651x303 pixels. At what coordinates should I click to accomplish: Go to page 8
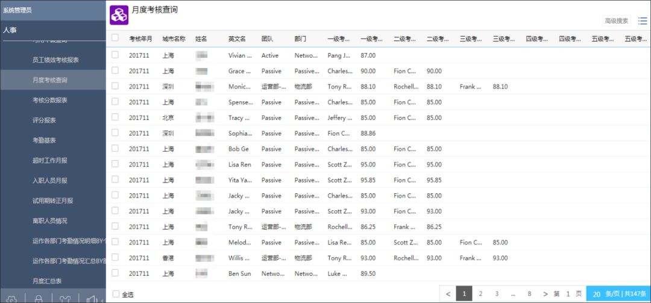tap(529, 294)
